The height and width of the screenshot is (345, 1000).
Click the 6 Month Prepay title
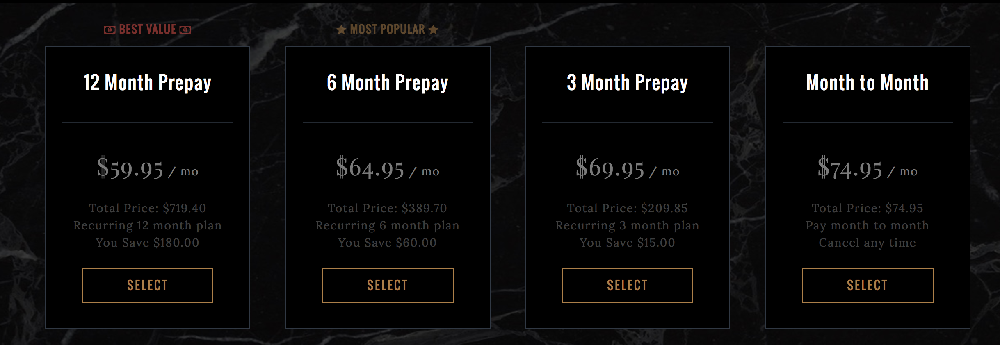(388, 83)
